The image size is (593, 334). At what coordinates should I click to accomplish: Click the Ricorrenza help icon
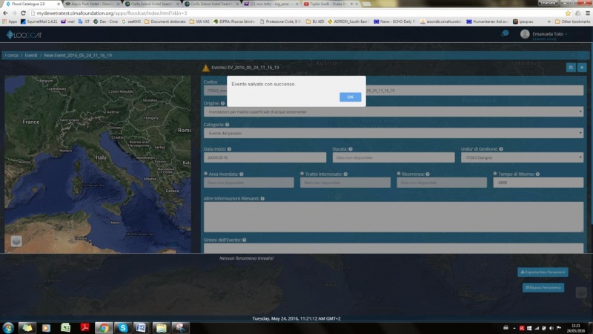(428, 174)
